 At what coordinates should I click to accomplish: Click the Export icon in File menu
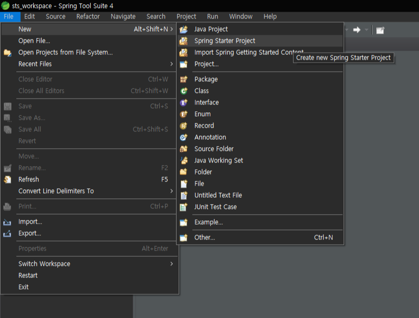point(7,234)
